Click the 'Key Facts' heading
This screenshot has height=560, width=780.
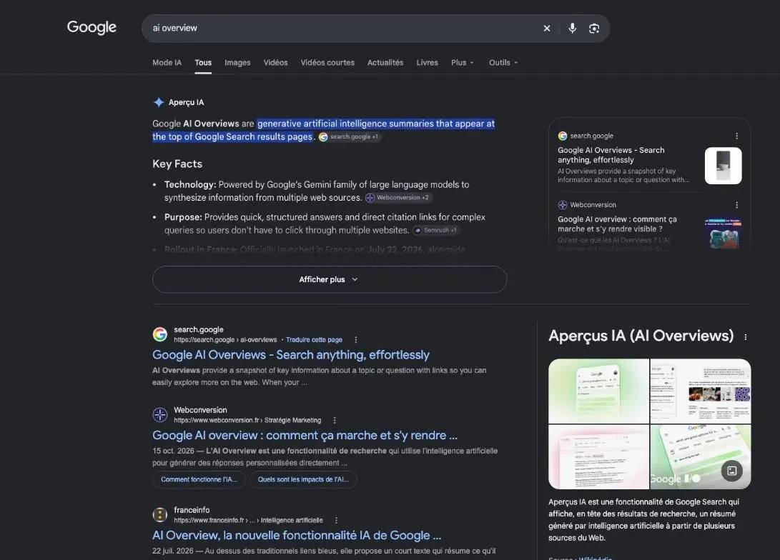coord(177,164)
